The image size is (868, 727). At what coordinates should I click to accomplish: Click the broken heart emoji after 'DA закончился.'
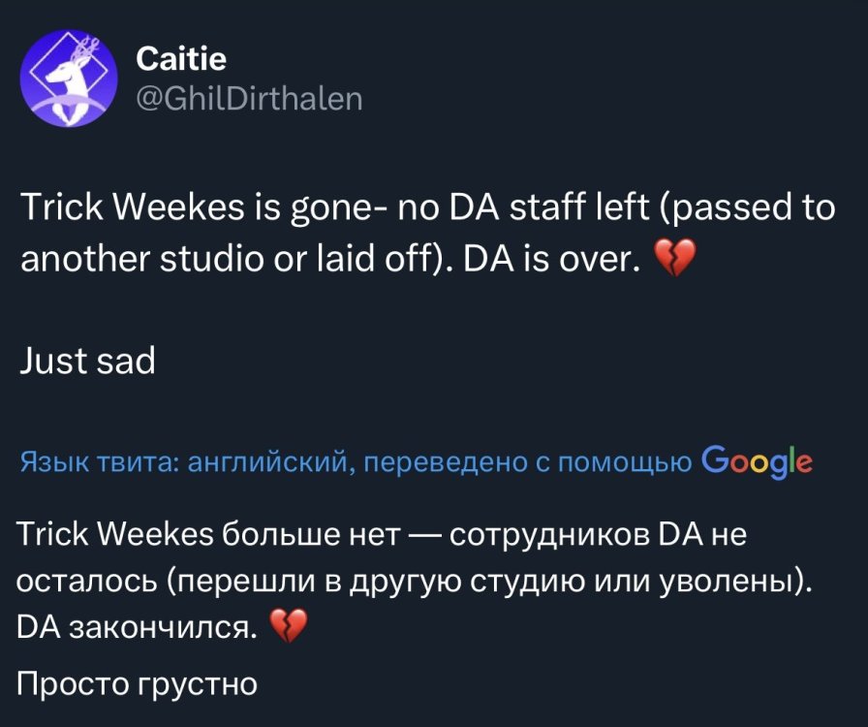coord(286,630)
